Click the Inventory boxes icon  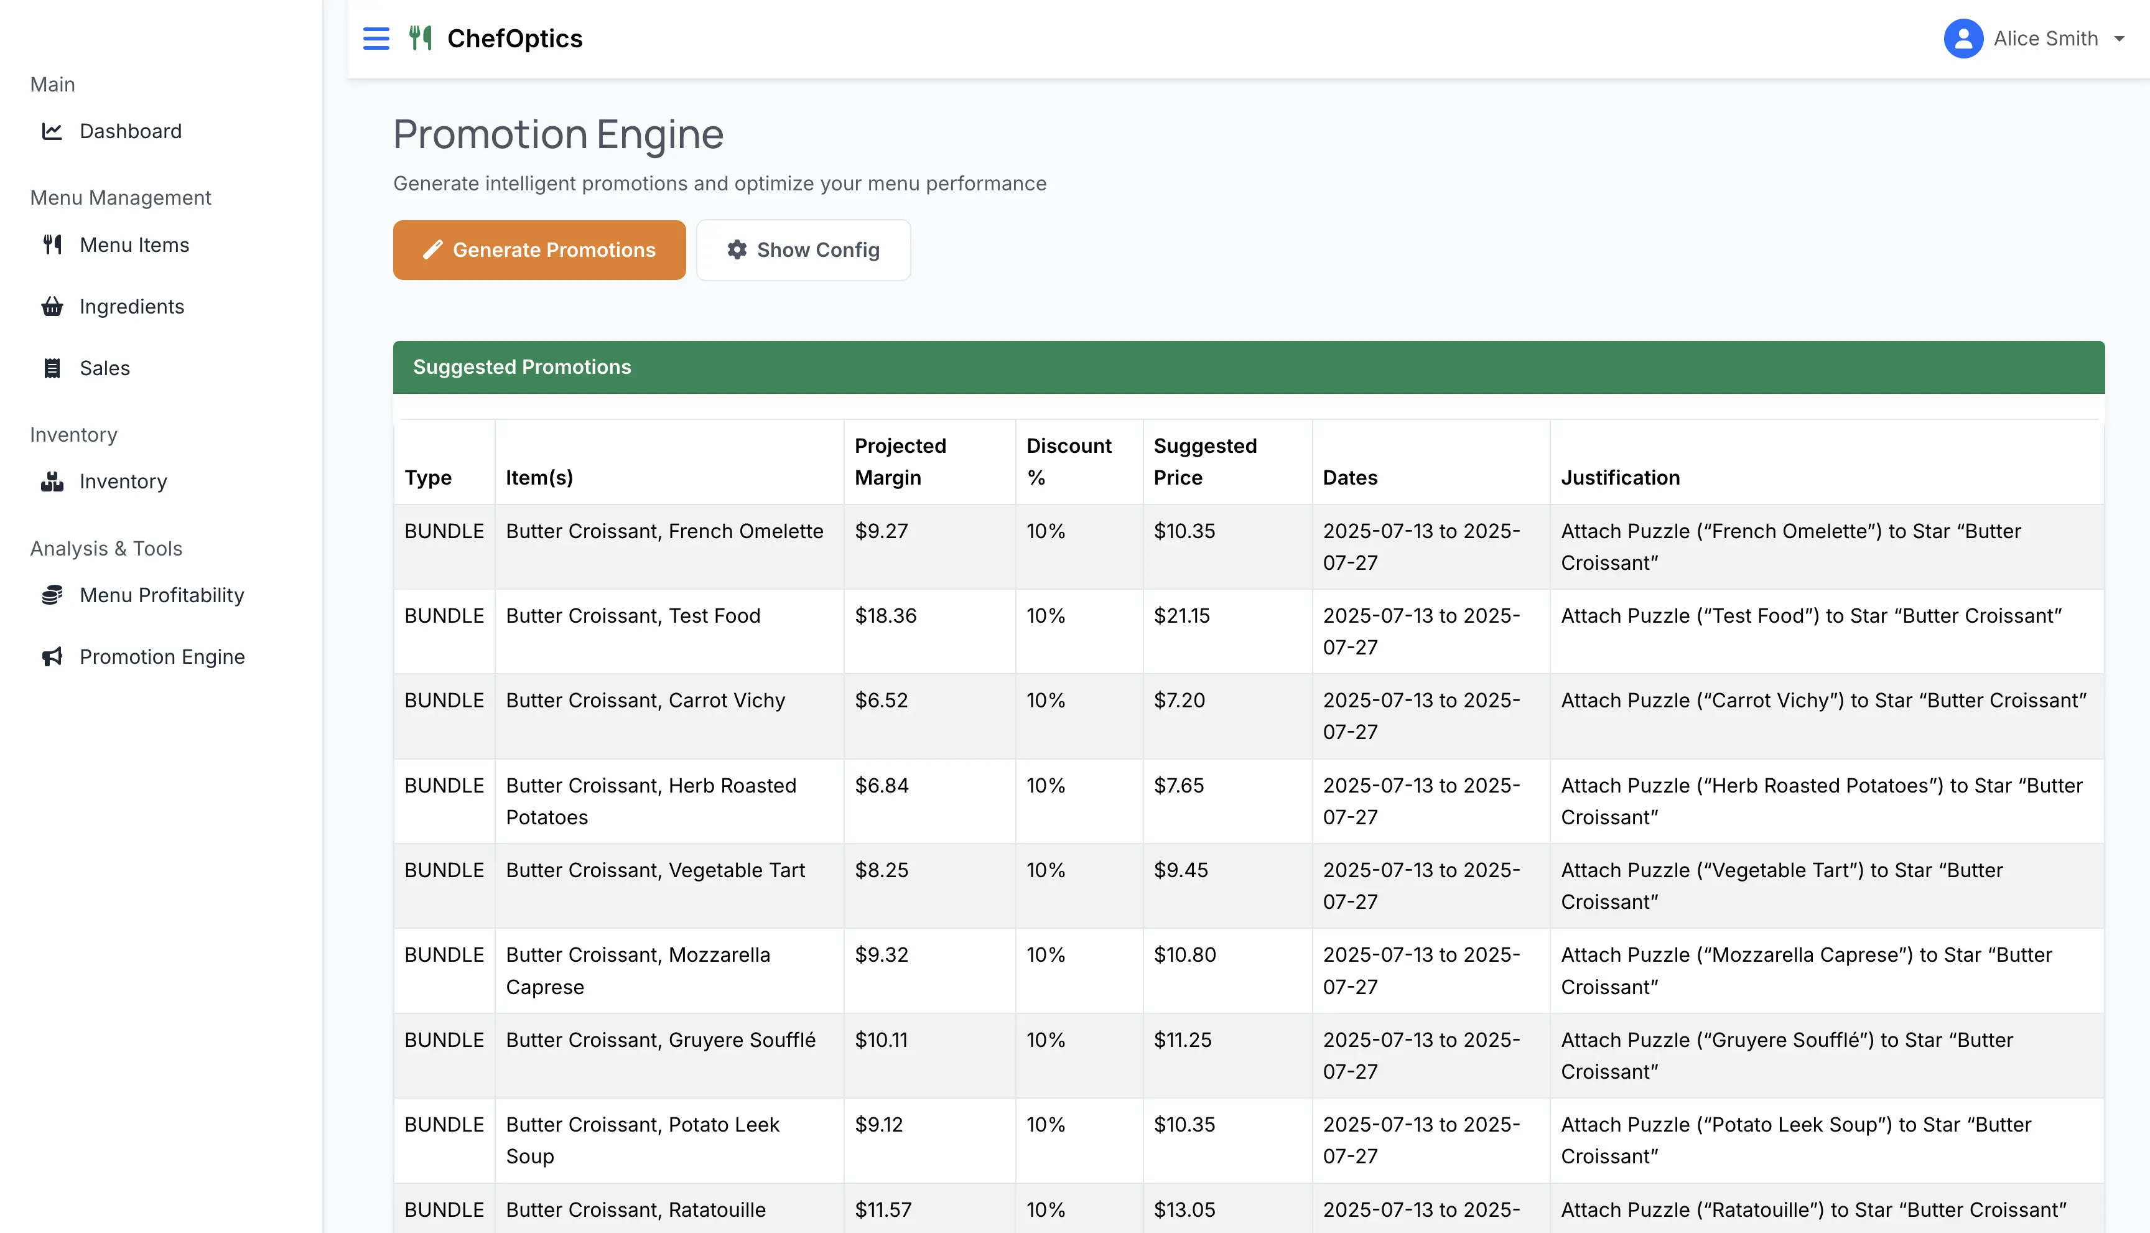pyautogui.click(x=52, y=482)
